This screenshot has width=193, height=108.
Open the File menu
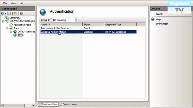click(x=5, y=3)
